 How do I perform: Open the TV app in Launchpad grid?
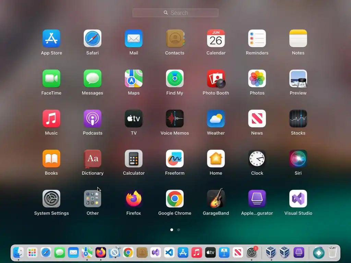pyautogui.click(x=134, y=118)
